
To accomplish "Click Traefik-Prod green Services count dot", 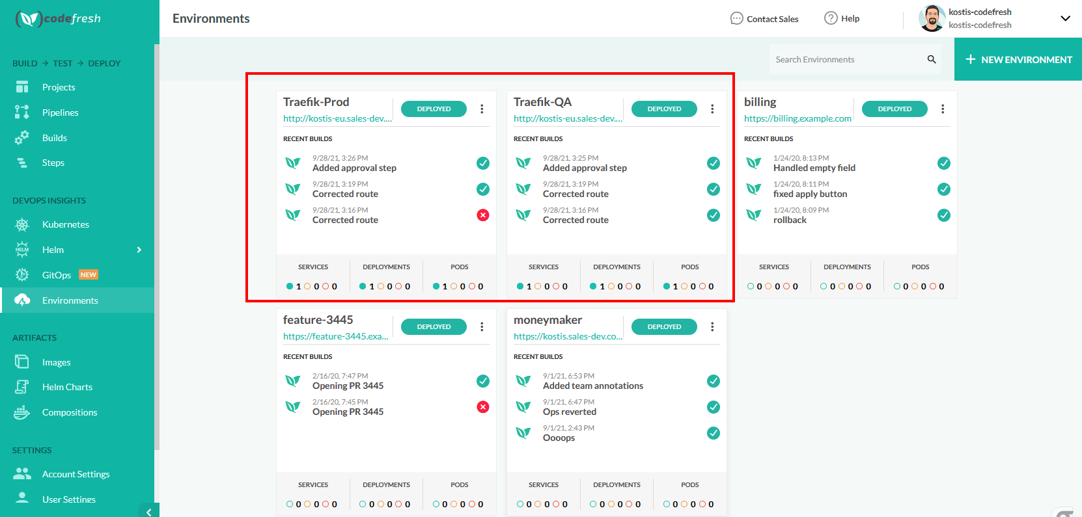I will 290,286.
